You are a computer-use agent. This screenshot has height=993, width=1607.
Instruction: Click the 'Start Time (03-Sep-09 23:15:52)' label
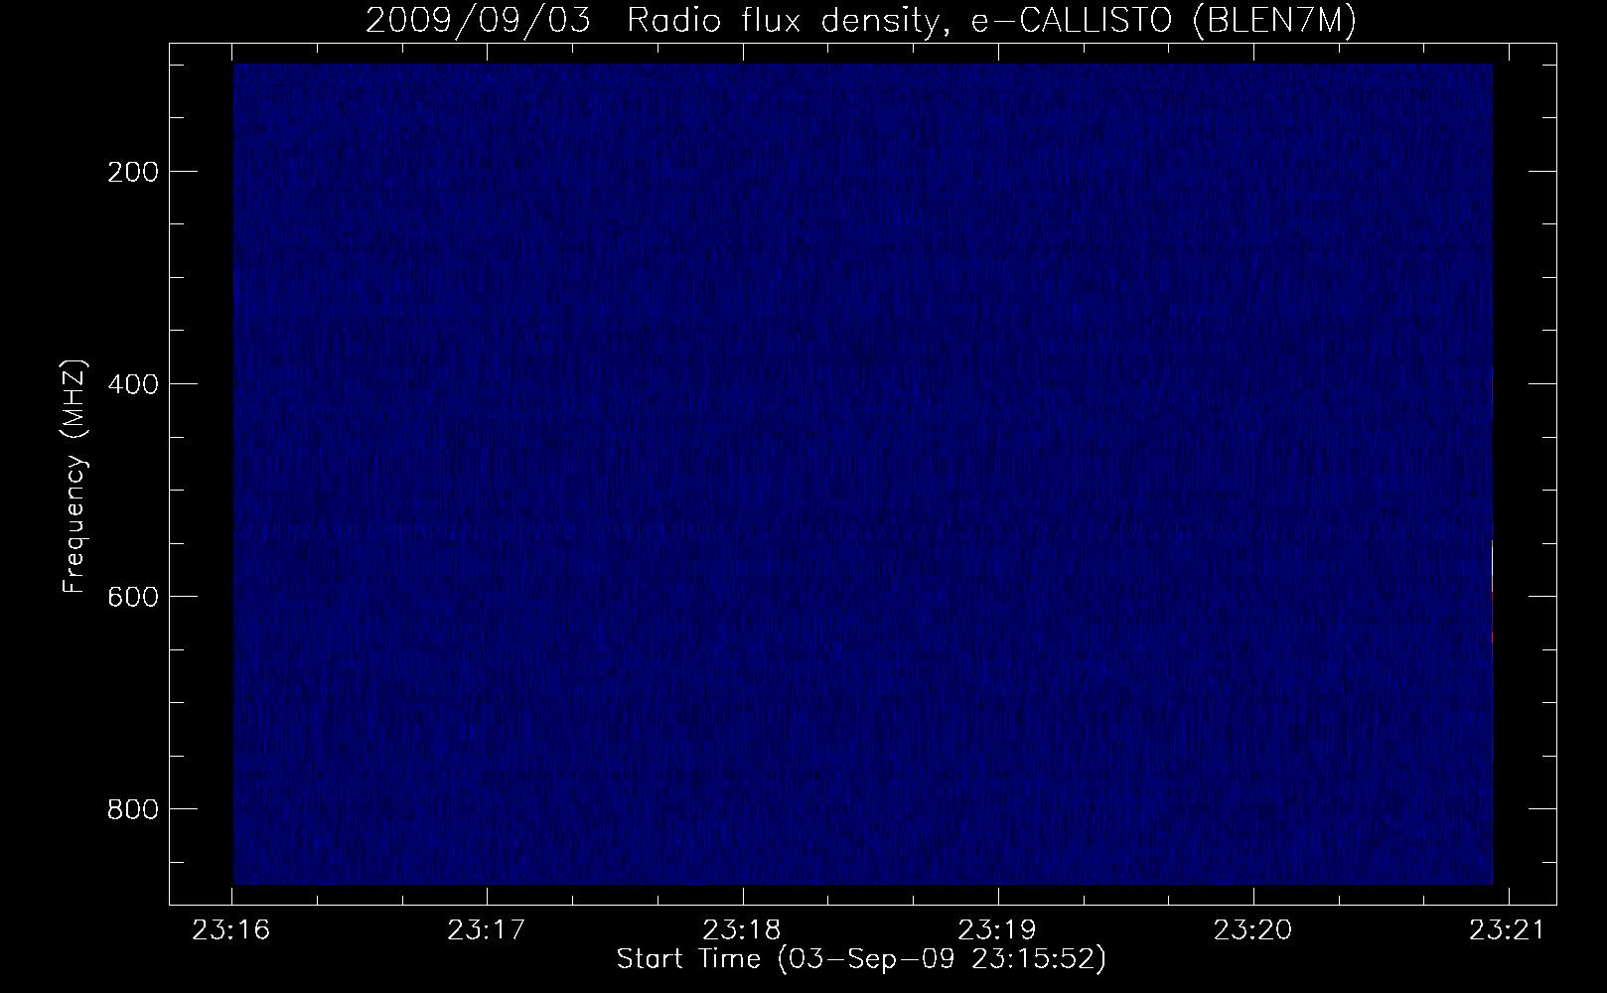coord(861,959)
